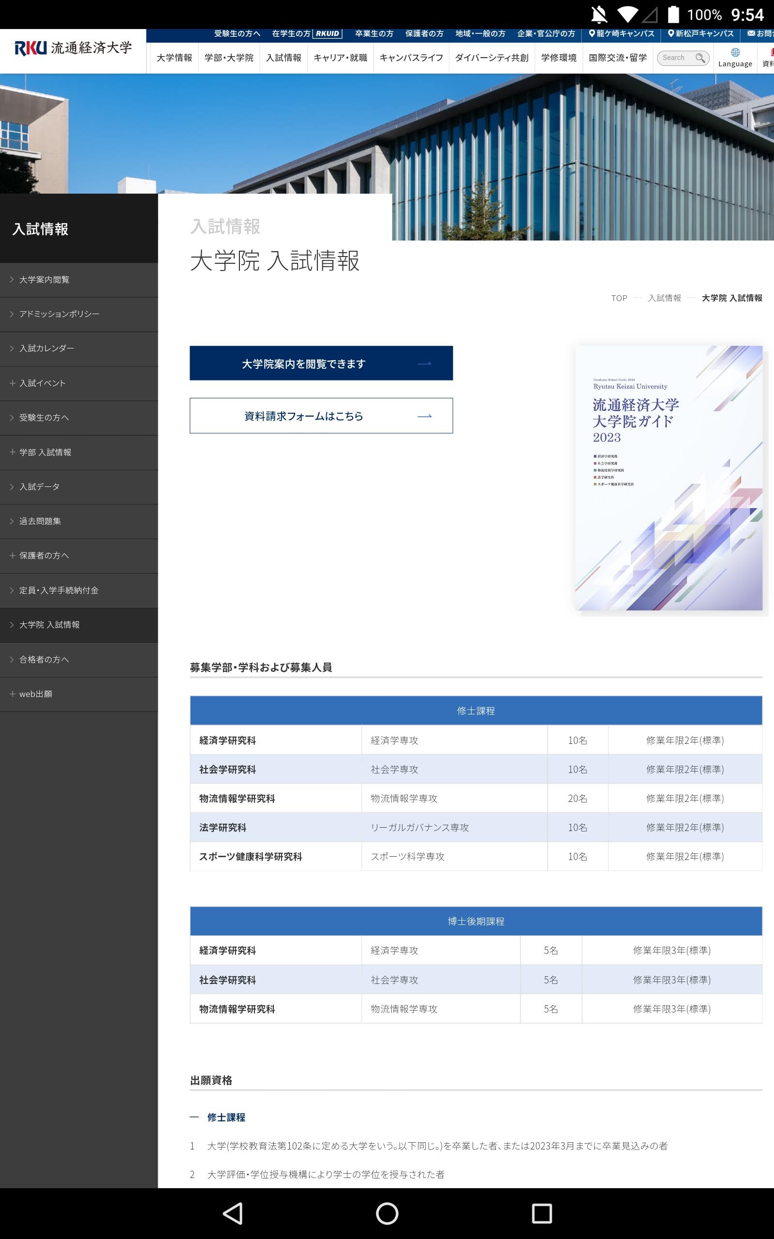Expand 学部 入試情報 sidebar item
This screenshot has width=774, height=1239.
[45, 452]
